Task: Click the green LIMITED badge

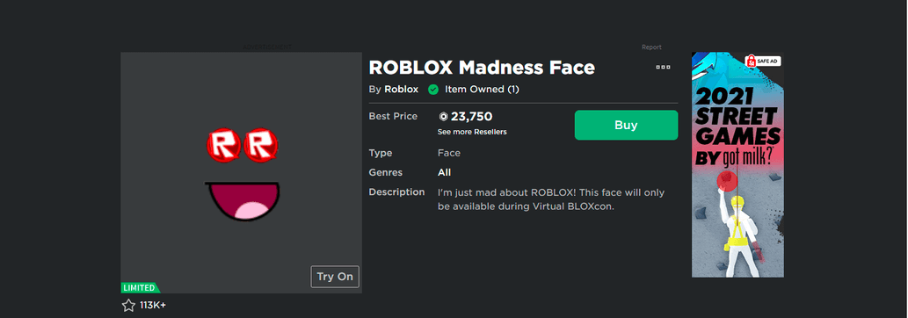Action: click(x=141, y=288)
